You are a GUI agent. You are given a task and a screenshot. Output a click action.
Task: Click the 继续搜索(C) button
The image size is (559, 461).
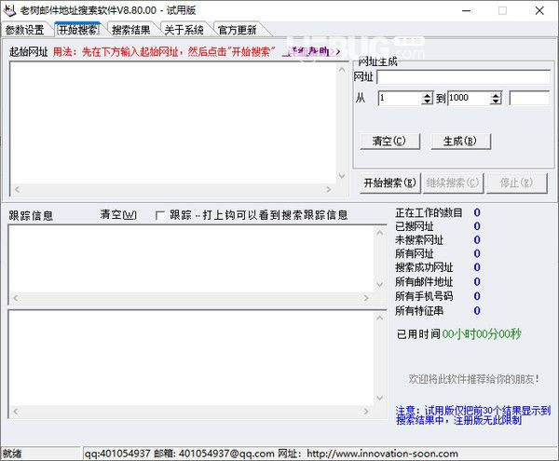pyautogui.click(x=453, y=183)
